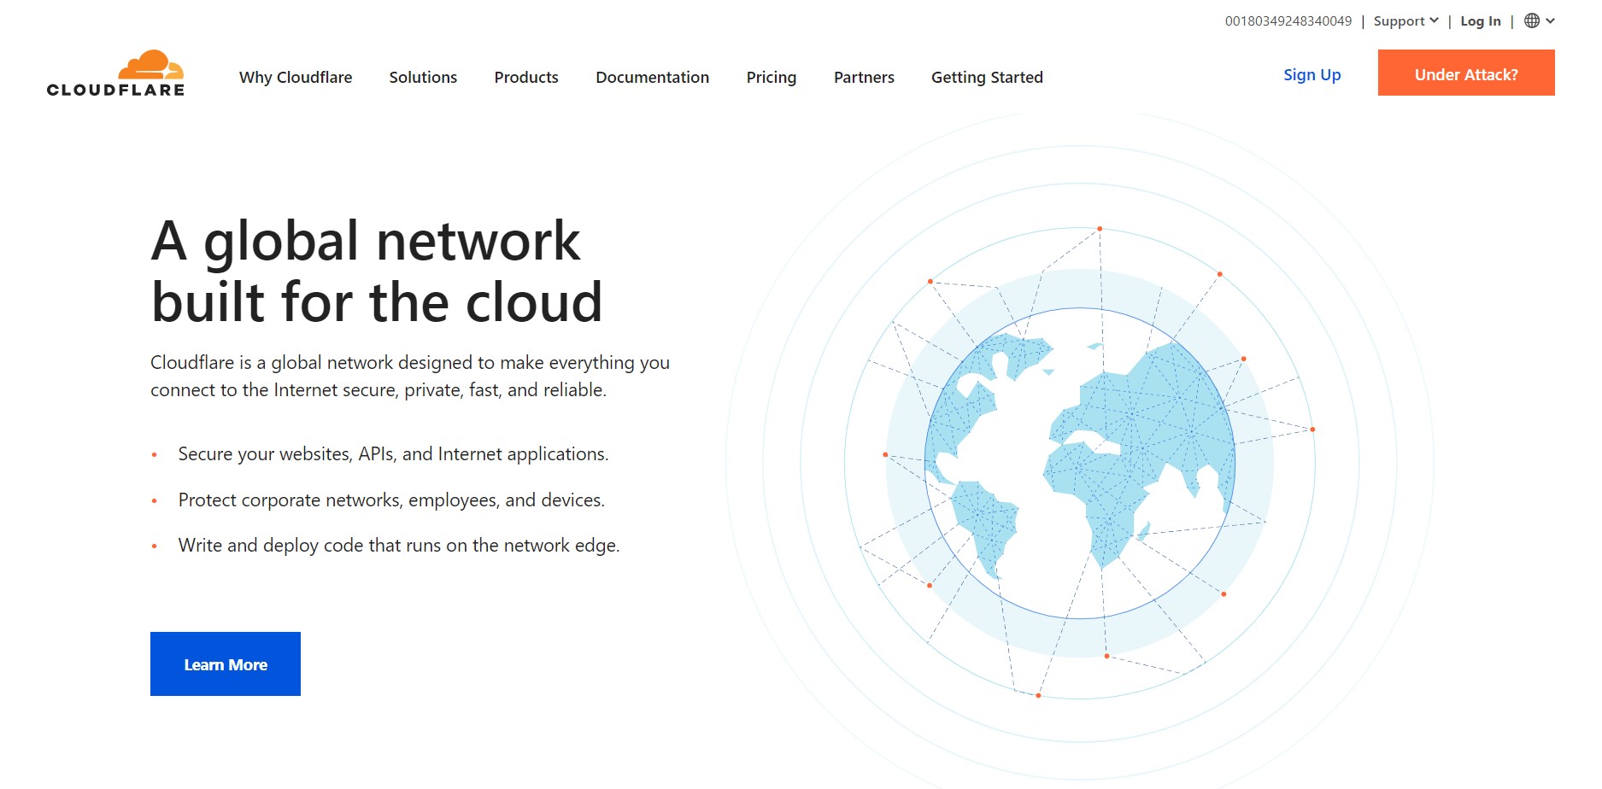Viewport: 1602px width, 789px height.
Task: Navigate to Getting Started
Action: pyautogui.click(x=987, y=77)
